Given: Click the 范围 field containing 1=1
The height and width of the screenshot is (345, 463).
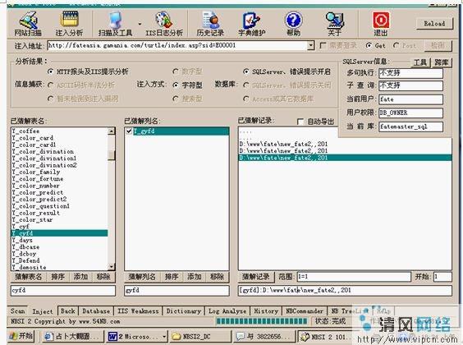Looking at the screenshot, I should click(354, 277).
